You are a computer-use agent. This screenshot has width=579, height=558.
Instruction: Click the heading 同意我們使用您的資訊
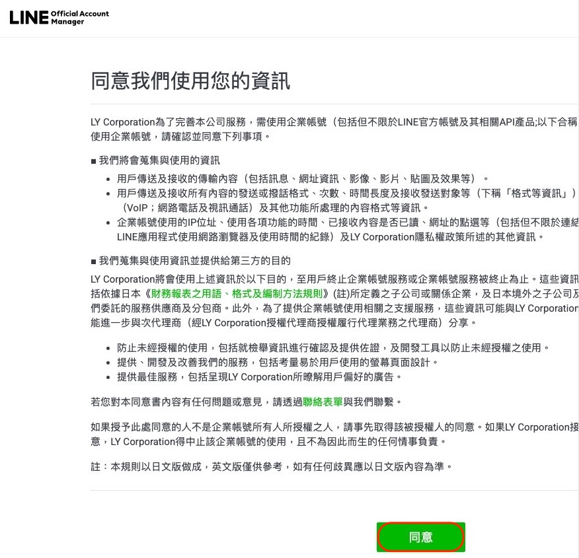tap(190, 81)
